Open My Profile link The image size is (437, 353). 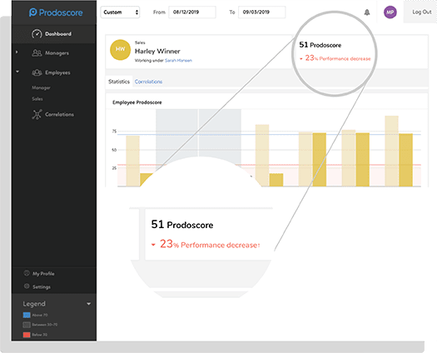pos(43,274)
